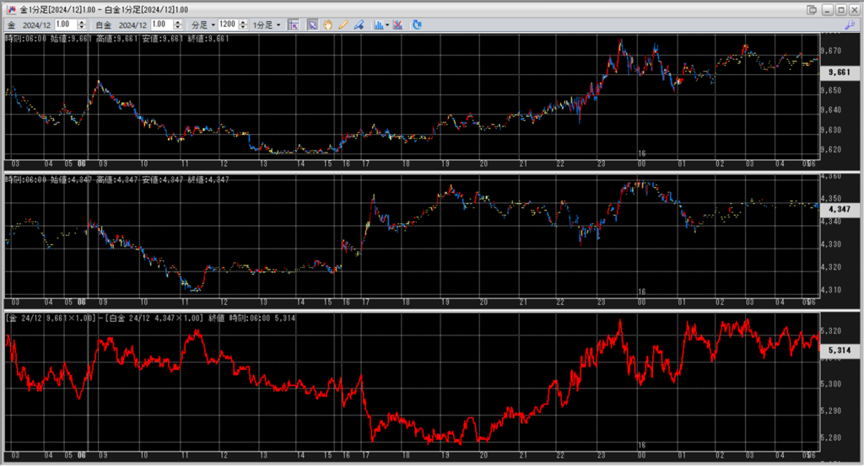Expand the arrow beside the indicator chart icon
Viewport: 864px width, 466px height.
(x=387, y=25)
